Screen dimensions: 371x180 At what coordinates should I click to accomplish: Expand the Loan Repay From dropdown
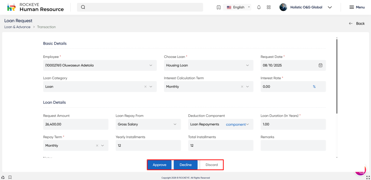(x=175, y=124)
